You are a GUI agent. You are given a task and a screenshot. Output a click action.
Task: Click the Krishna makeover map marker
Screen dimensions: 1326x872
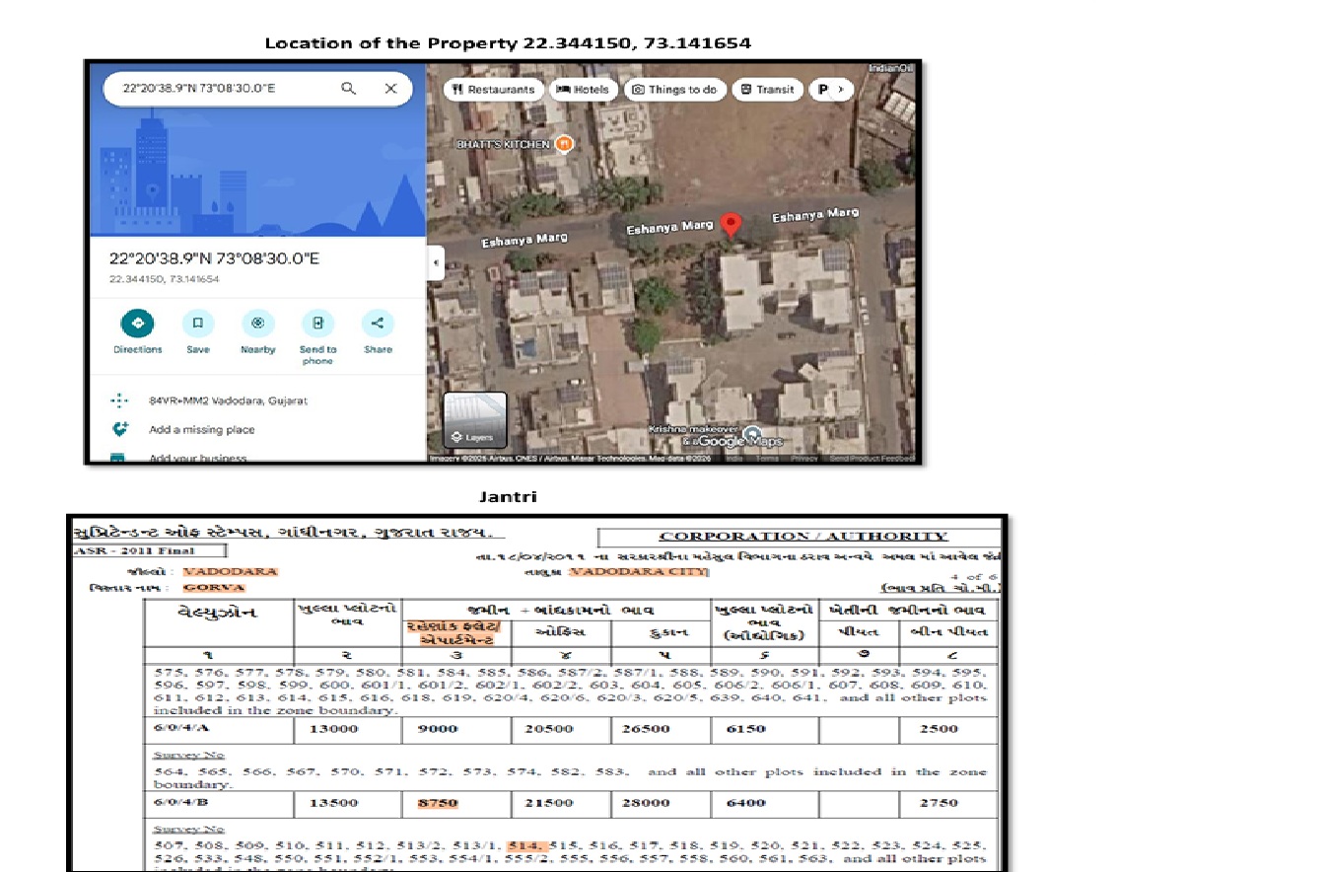click(752, 435)
